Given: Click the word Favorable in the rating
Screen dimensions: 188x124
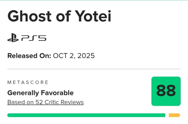Looking at the screenshot, I should coord(57,93).
